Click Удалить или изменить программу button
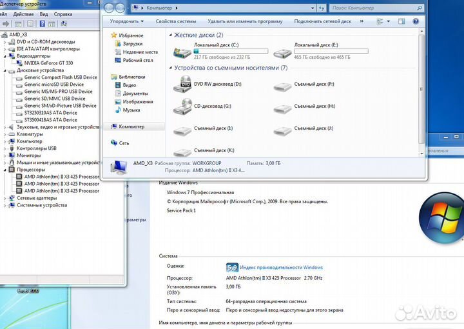The height and width of the screenshot is (329, 464). click(245, 21)
